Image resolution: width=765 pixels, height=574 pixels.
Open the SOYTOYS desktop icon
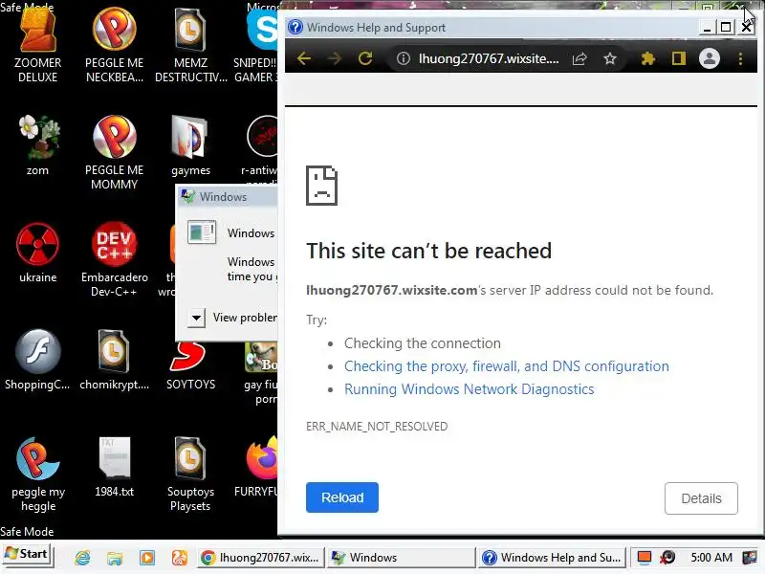(190, 366)
